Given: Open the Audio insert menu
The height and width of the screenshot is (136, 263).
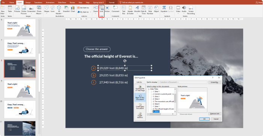Looking at the screenshot, I should pyautogui.click(x=184, y=9).
